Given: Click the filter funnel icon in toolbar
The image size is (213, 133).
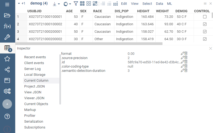Looking at the screenshot, I should (76, 4).
